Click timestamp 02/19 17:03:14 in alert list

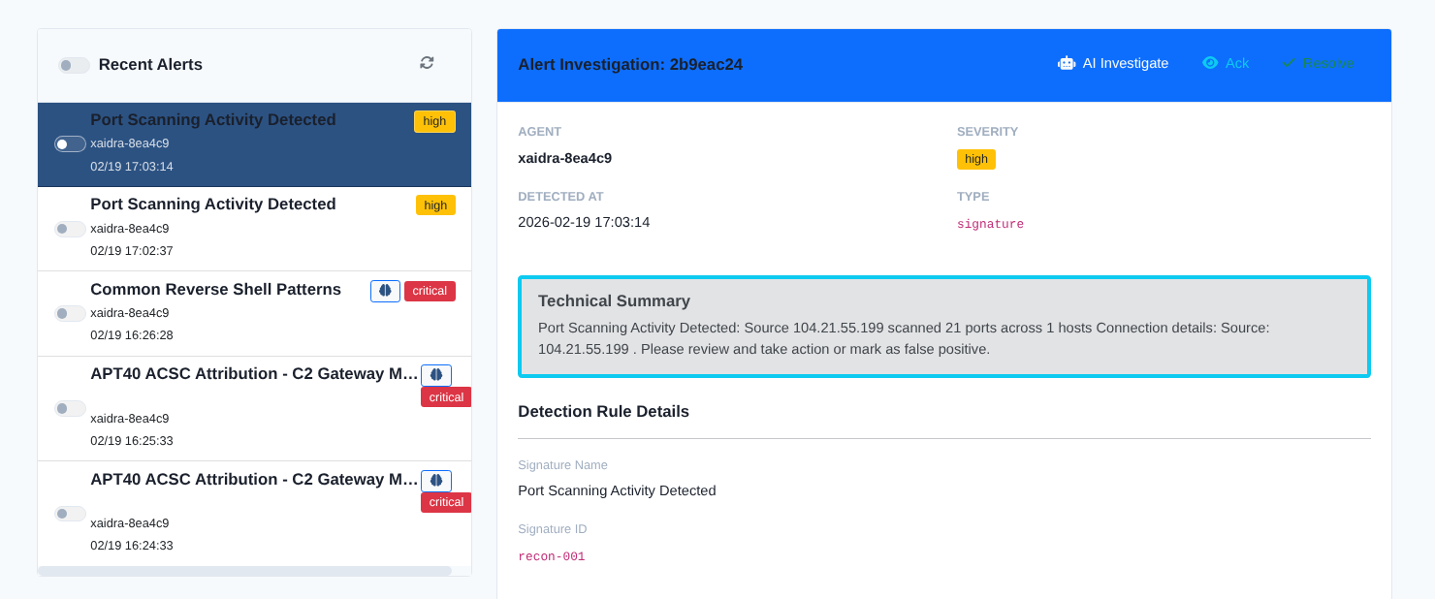click(x=132, y=167)
